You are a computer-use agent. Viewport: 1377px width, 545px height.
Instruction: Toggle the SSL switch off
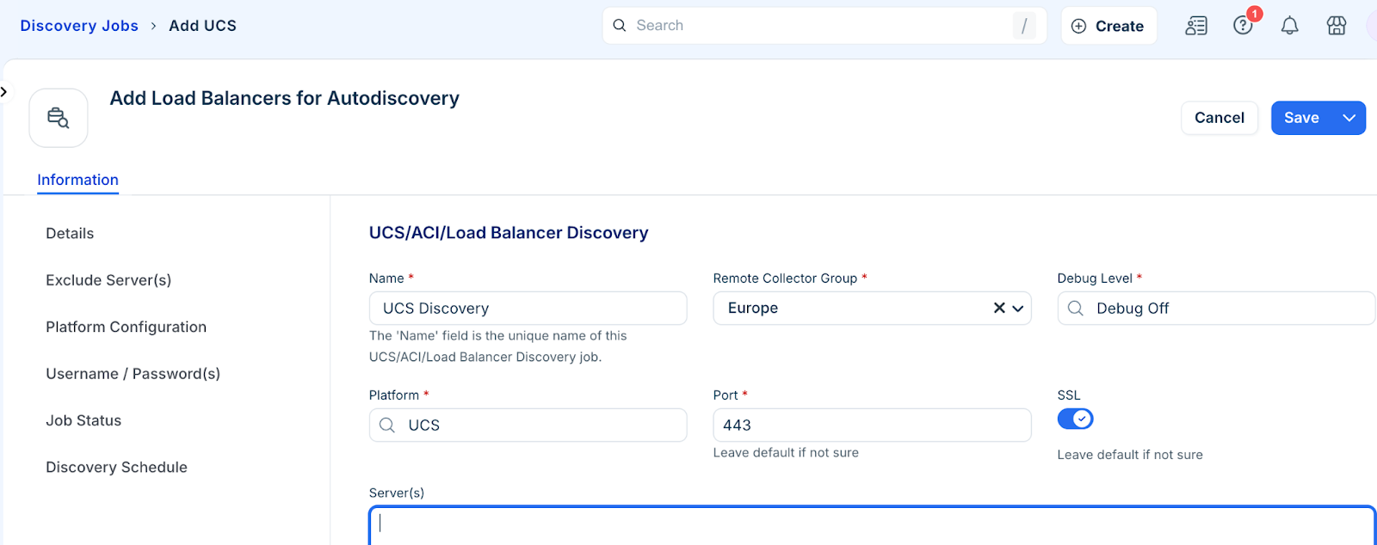(1075, 419)
